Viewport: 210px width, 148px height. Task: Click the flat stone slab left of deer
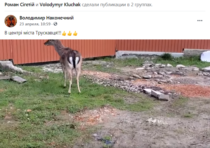click(x=19, y=79)
